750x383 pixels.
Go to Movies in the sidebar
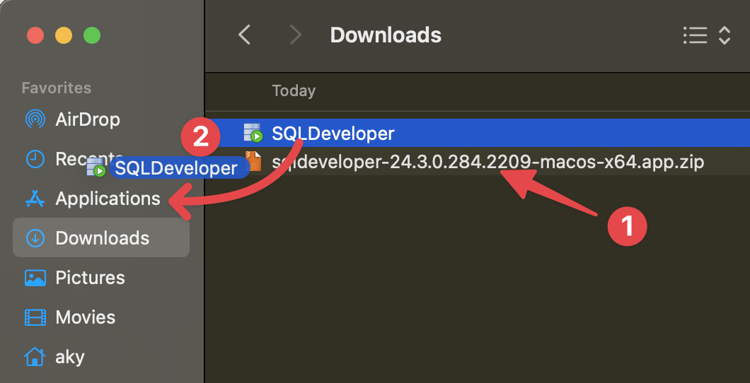[x=85, y=317]
